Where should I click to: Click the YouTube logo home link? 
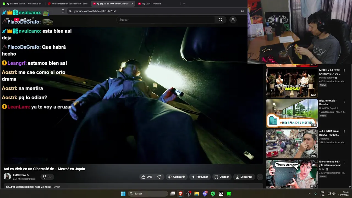(23, 20)
